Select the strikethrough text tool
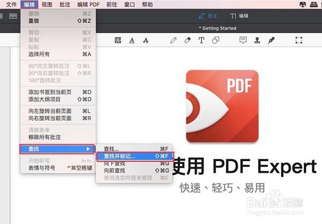This screenshot has height=224, width=322. point(146,40)
